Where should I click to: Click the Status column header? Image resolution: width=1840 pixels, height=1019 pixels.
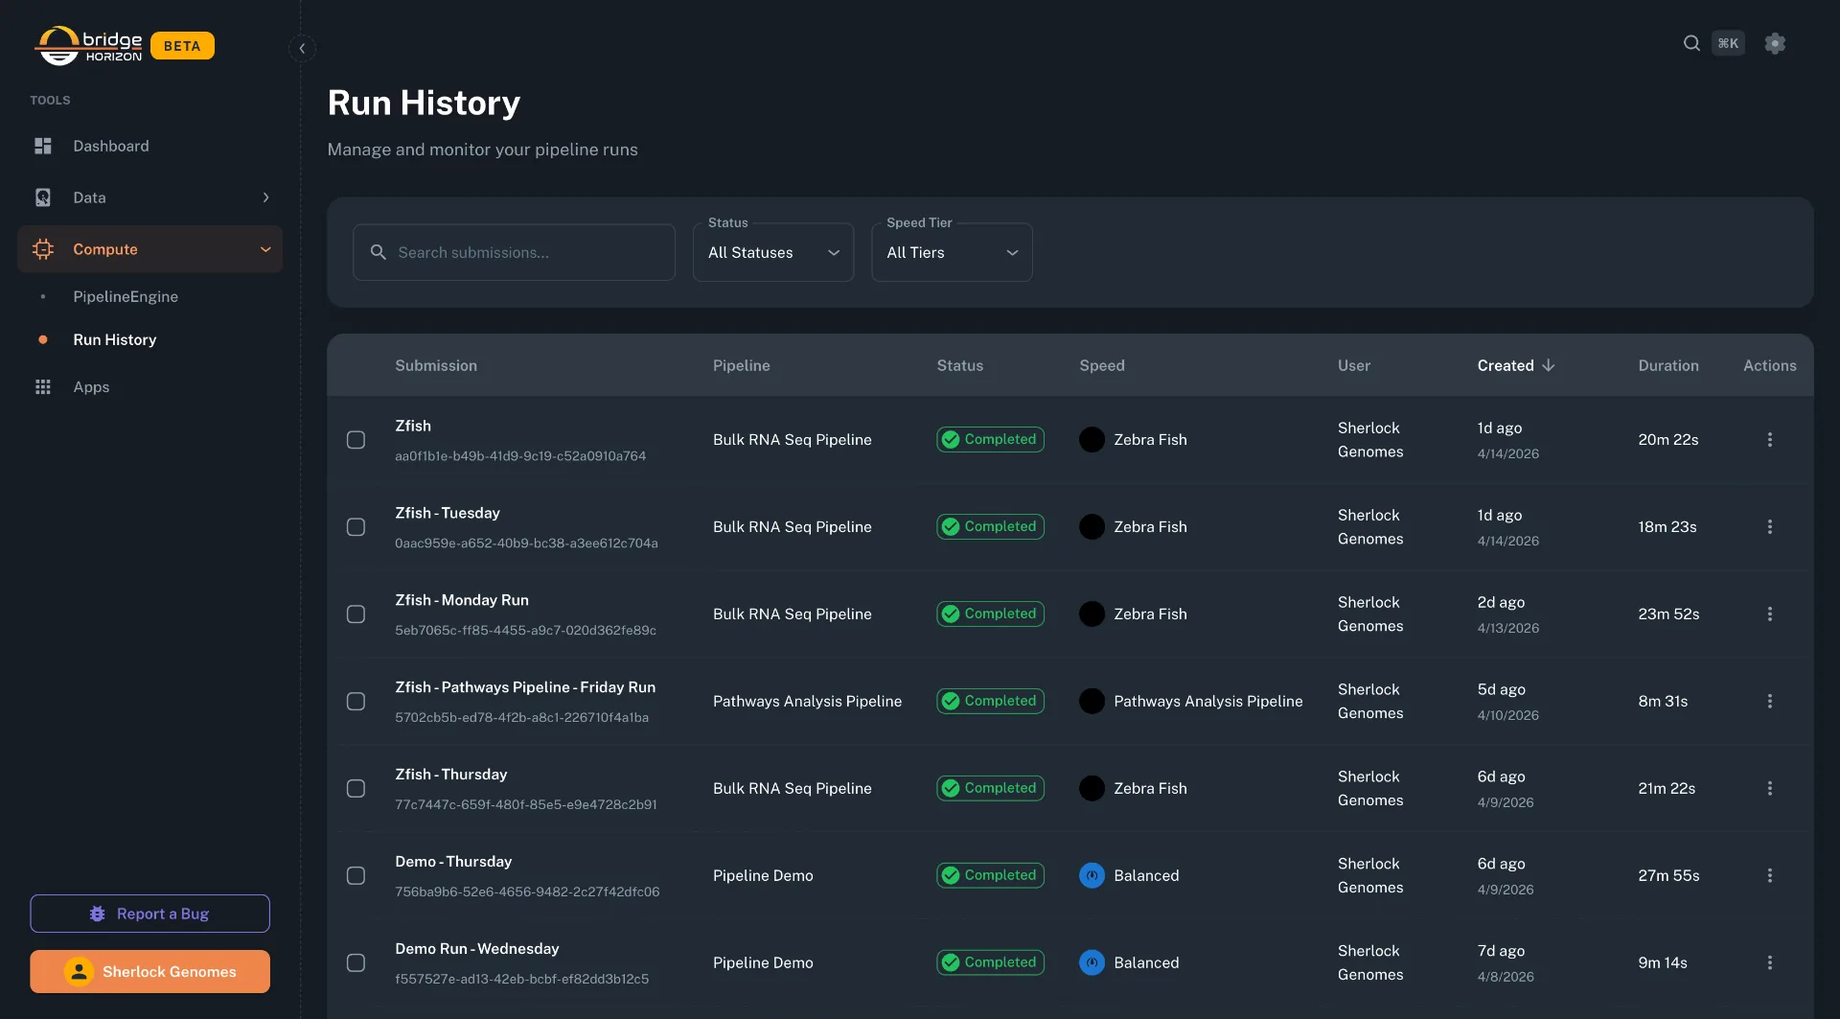tap(960, 365)
